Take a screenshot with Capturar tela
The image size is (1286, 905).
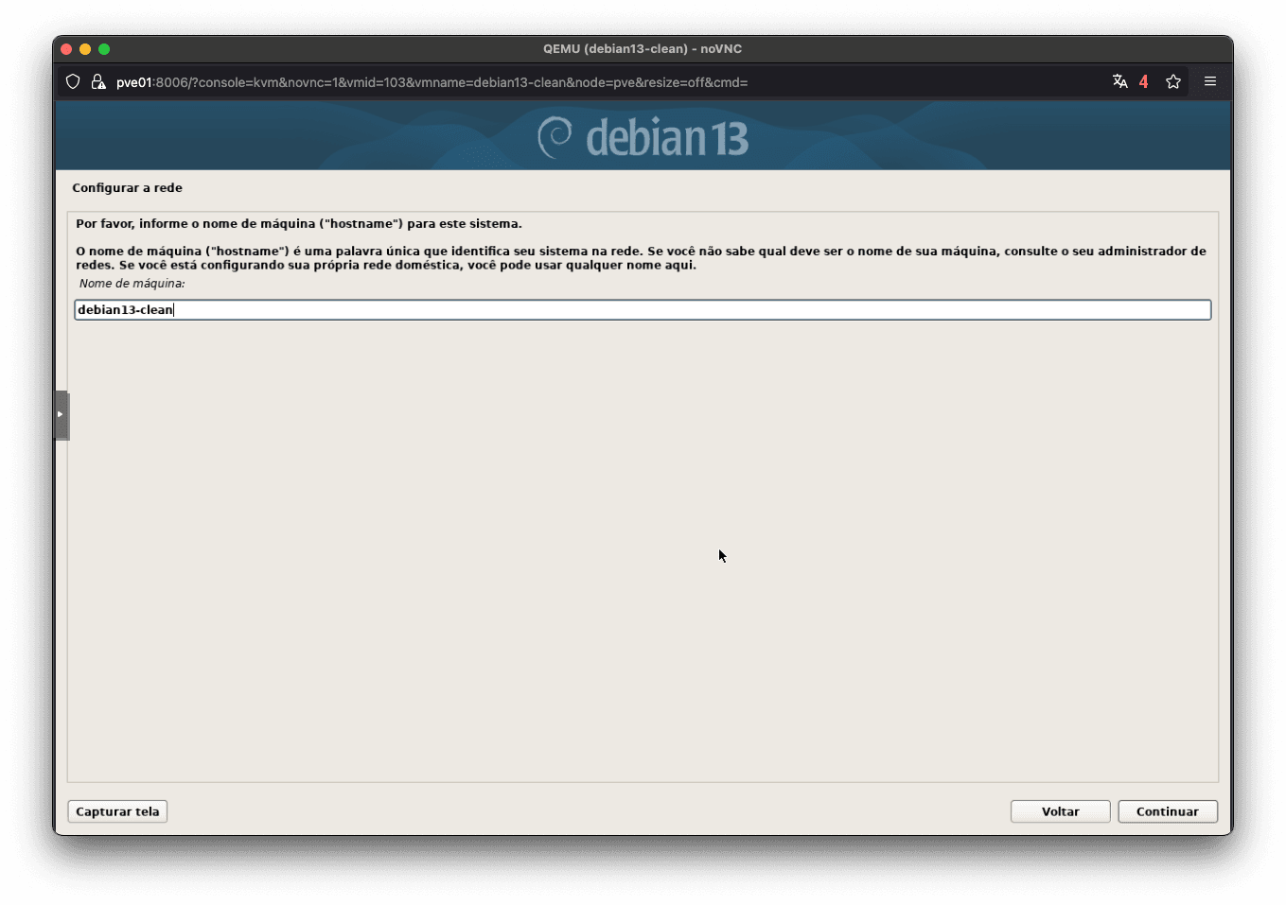click(117, 811)
